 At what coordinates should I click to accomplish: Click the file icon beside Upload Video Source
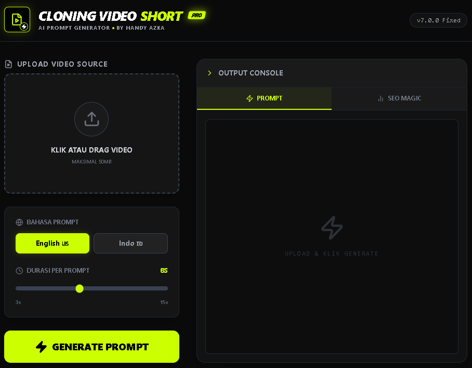click(x=8, y=64)
